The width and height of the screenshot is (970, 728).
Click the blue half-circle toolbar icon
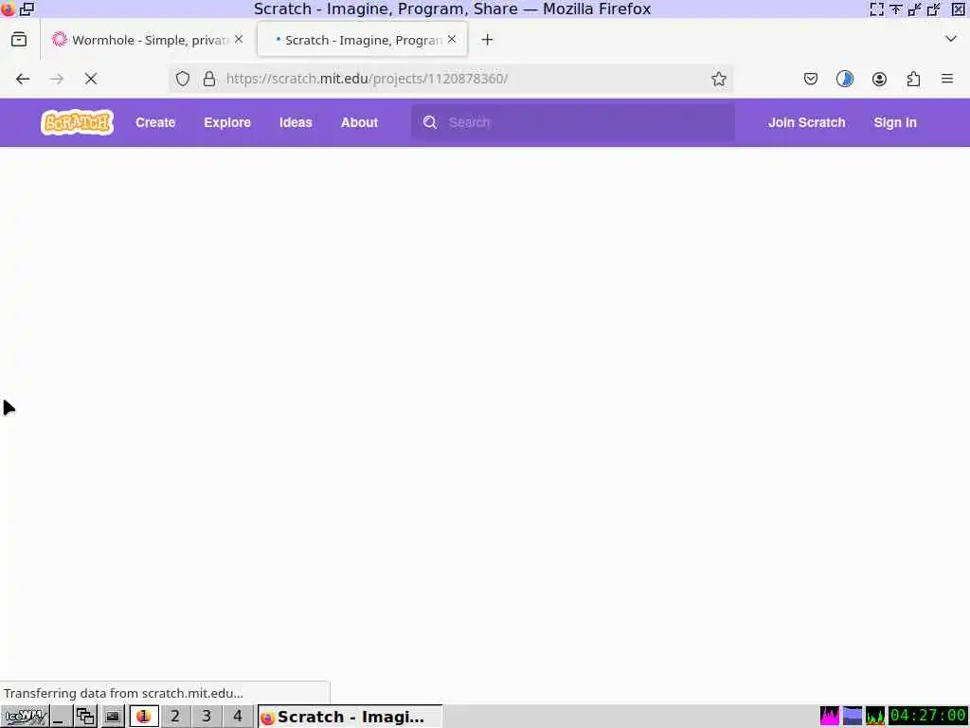point(844,79)
